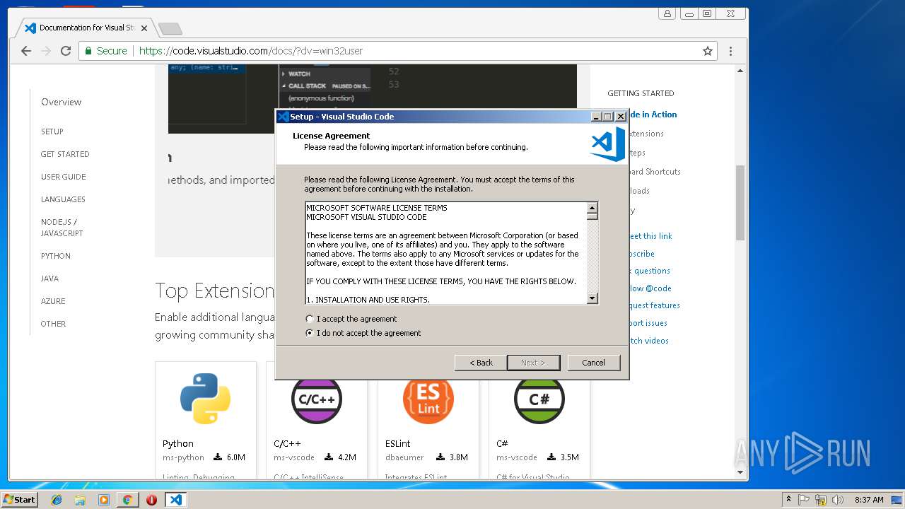Image resolution: width=905 pixels, height=509 pixels.
Task: Open the Windows Start menu
Action: click(x=19, y=499)
